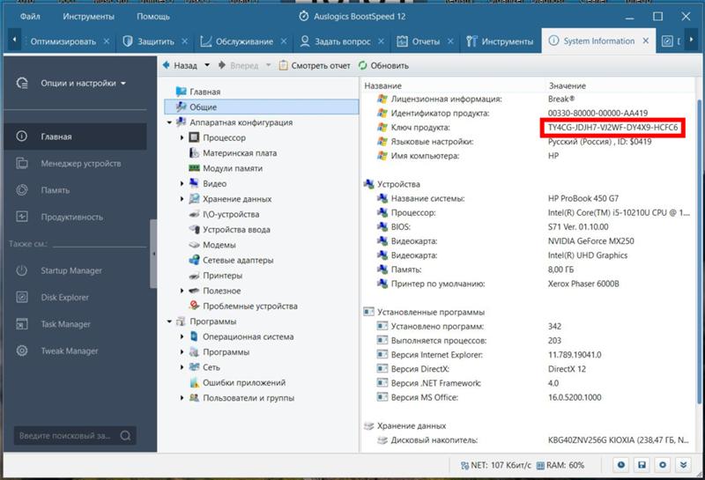Select Модемы in the tree
This screenshot has height=480, width=705.
click(x=219, y=245)
